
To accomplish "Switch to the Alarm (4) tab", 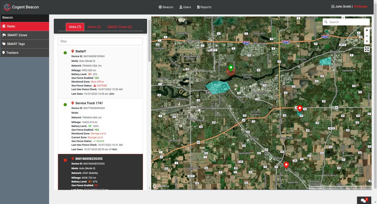I will point(94,27).
